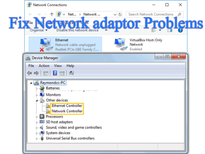This screenshot has width=205, height=154.
Task: Open address bar history dropdown in Network Connections
Action: pyautogui.click(x=115, y=15)
